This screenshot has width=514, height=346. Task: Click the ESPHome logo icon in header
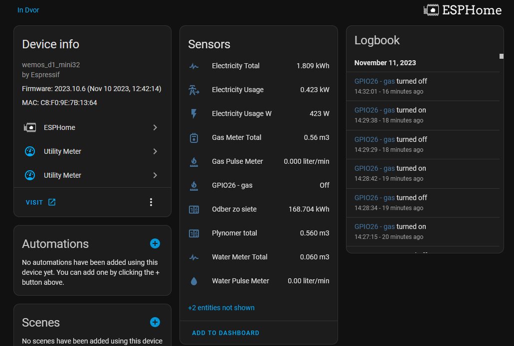[x=431, y=10]
